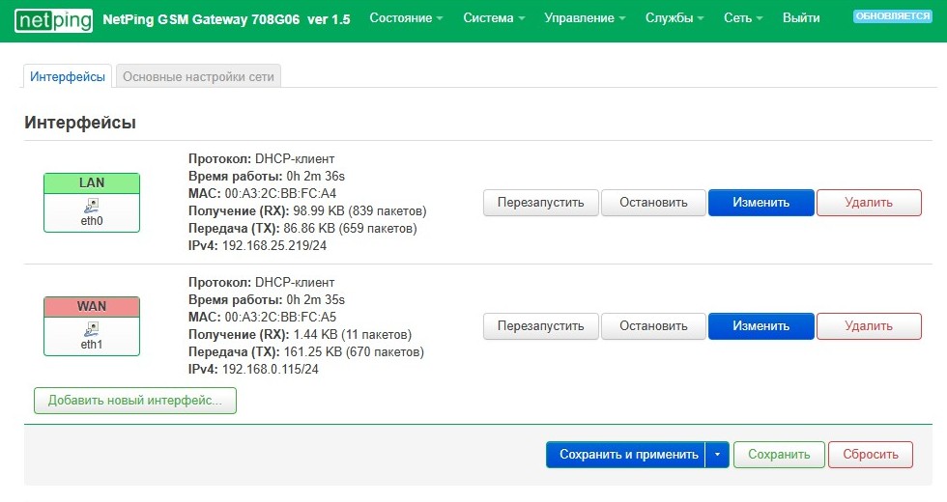The width and height of the screenshot is (947, 502).
Task: Click the green LAN interface badge
Action: 92,183
